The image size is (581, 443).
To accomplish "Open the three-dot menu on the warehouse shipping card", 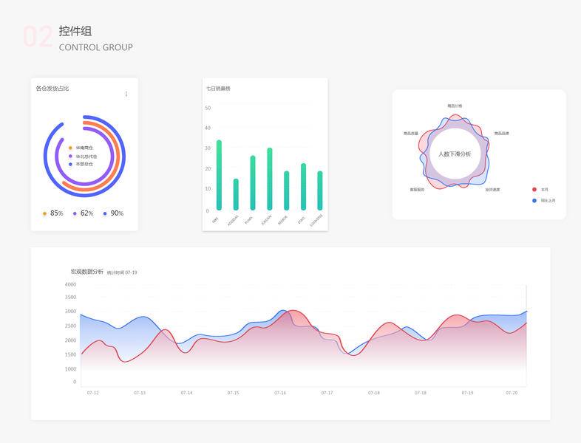I will point(126,94).
